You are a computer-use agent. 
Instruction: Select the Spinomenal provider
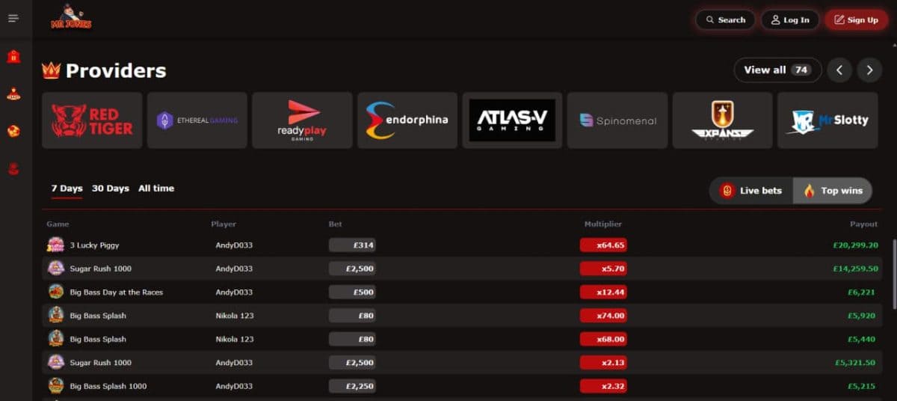pos(617,120)
